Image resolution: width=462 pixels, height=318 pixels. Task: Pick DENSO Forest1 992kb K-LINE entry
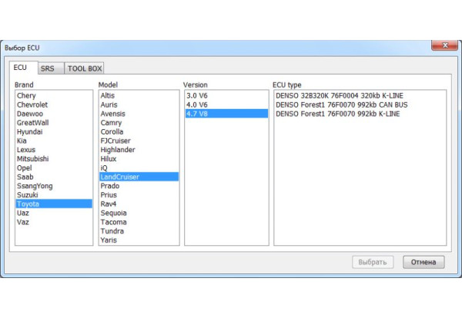[339, 114]
